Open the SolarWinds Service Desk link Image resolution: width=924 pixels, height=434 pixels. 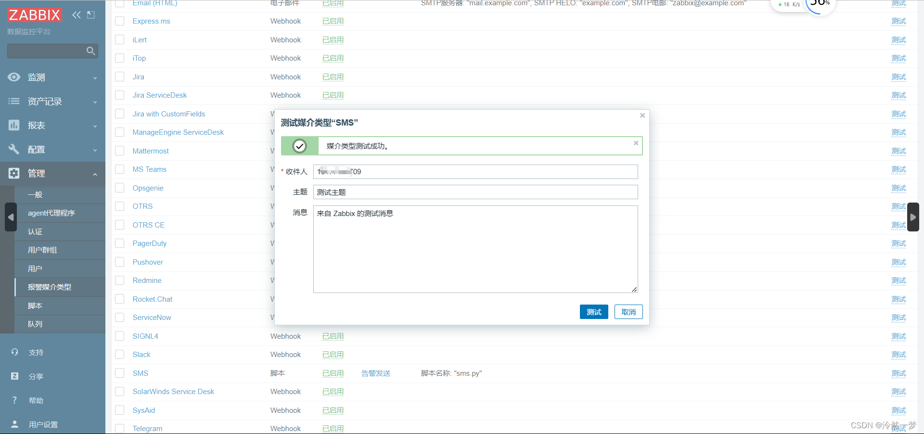[173, 392]
